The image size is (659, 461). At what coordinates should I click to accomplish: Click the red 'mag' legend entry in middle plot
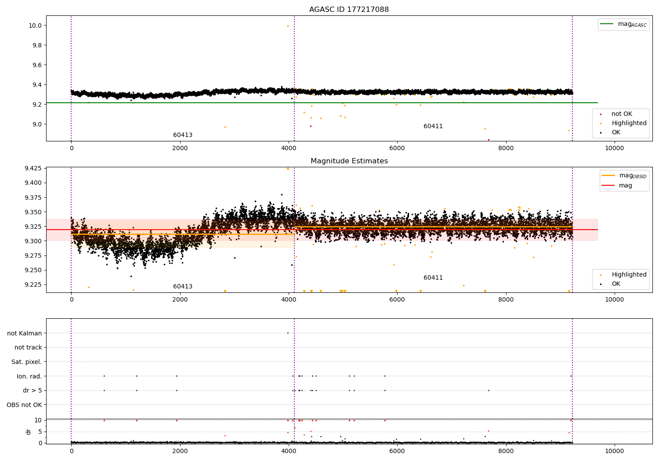coord(618,186)
